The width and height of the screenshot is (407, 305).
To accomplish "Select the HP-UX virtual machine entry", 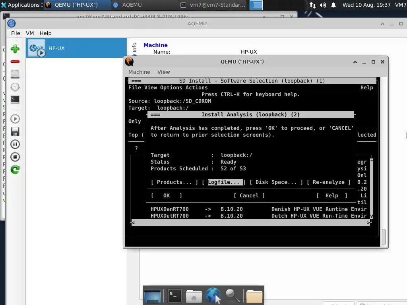I will (76, 48).
